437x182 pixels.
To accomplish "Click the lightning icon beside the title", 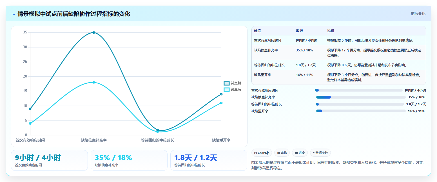I will coord(13,14).
